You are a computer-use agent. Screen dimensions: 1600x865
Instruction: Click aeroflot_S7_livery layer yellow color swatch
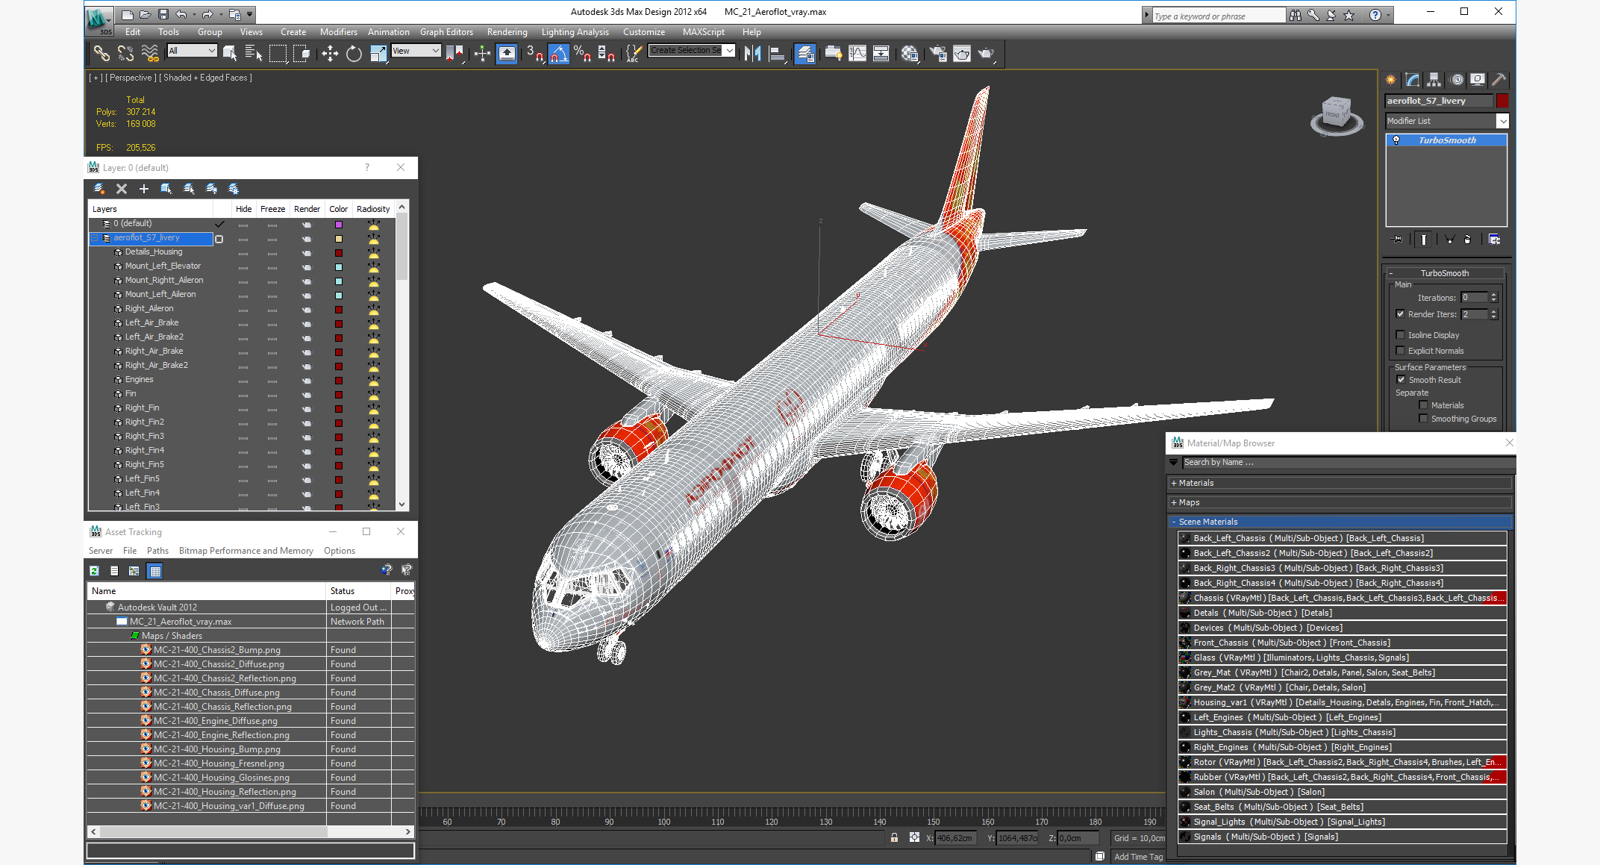[339, 239]
